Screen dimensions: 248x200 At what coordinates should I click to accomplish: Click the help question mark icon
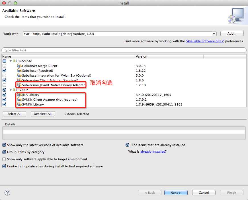click(x=7, y=193)
